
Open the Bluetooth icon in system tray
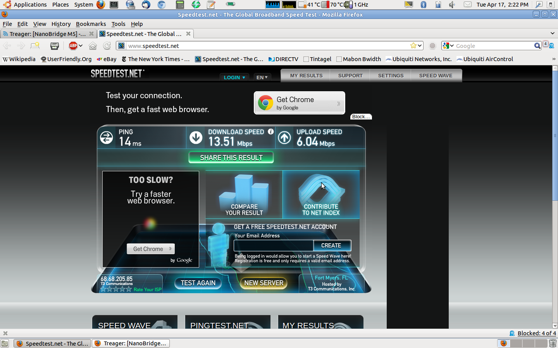(x=424, y=5)
